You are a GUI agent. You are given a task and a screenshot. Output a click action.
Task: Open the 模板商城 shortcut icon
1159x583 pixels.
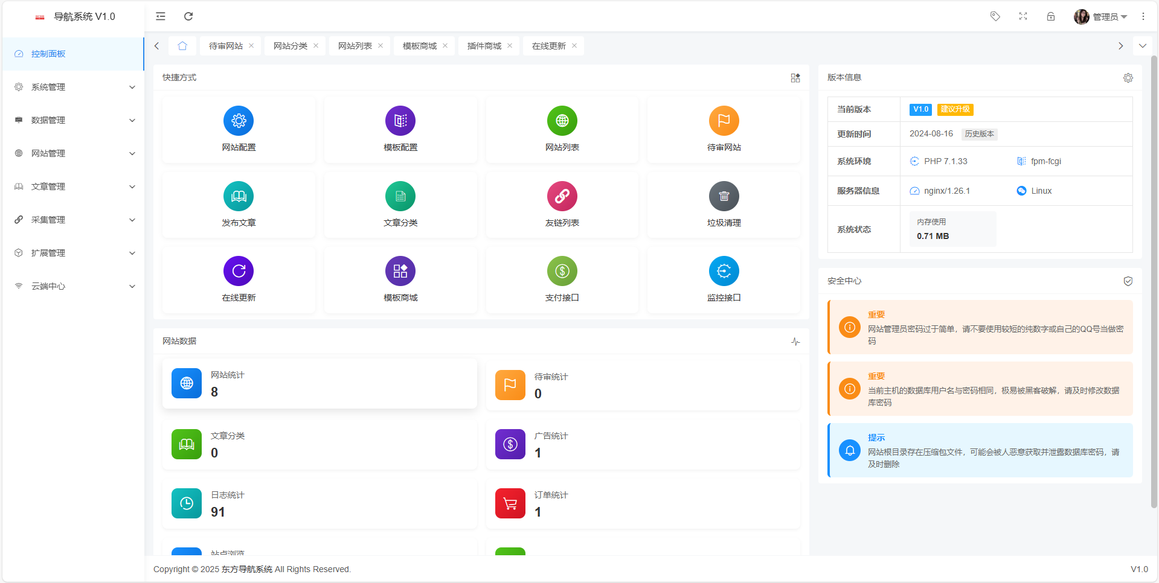point(400,271)
